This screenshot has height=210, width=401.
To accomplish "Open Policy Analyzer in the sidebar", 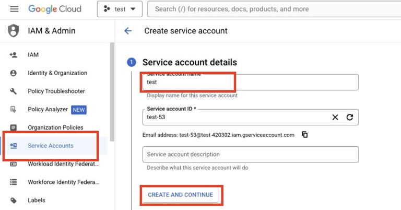I will tap(48, 110).
